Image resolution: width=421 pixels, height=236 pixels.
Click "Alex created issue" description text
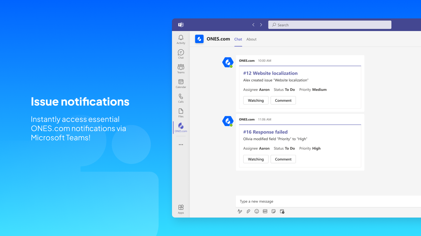(276, 80)
